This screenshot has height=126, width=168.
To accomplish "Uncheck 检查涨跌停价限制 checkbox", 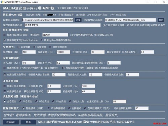I will tap(64, 68).
